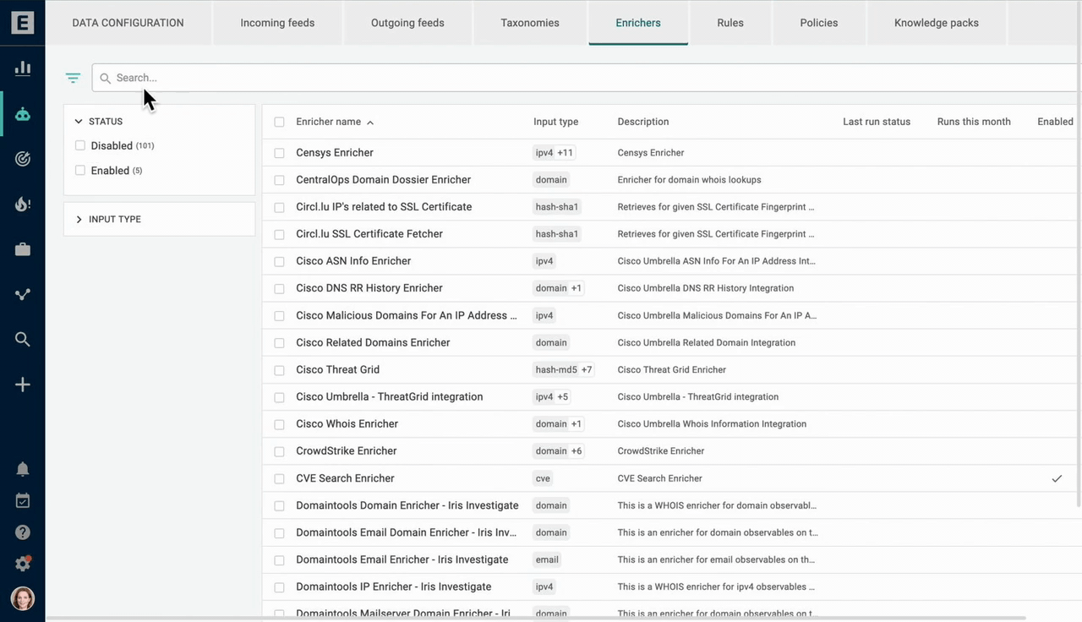Switch to the Policies tab
The width and height of the screenshot is (1082, 622).
(x=819, y=23)
